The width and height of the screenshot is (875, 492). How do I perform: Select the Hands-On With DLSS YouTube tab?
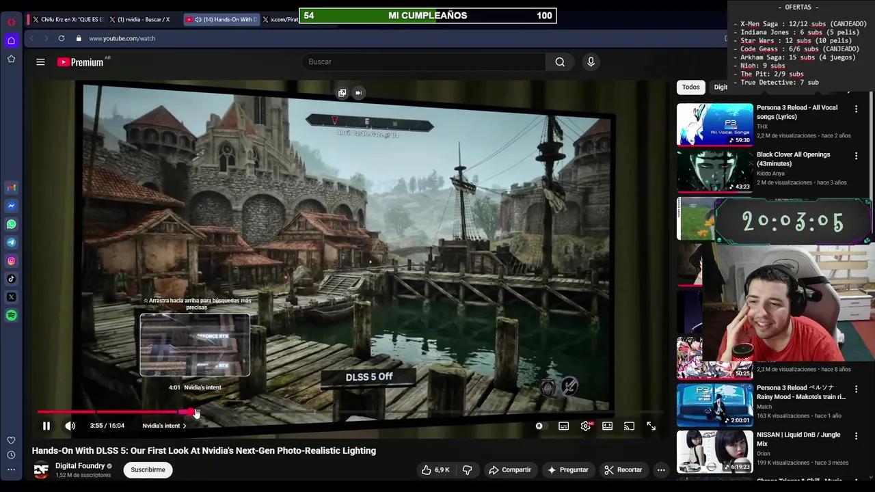[x=221, y=19]
